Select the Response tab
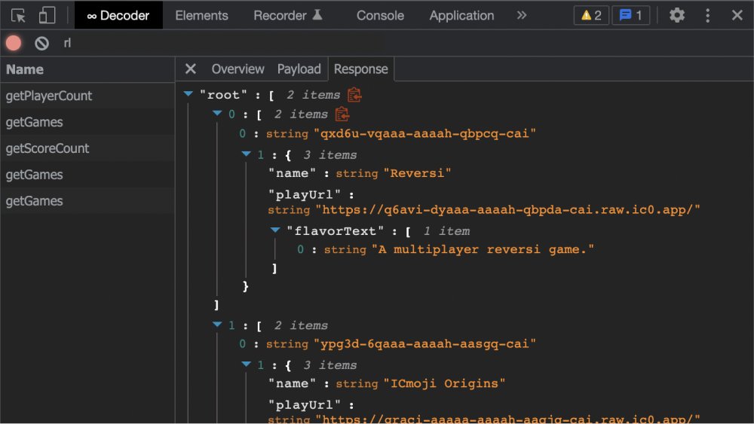Screen dimensions: 754x424 pyautogui.click(x=360, y=69)
